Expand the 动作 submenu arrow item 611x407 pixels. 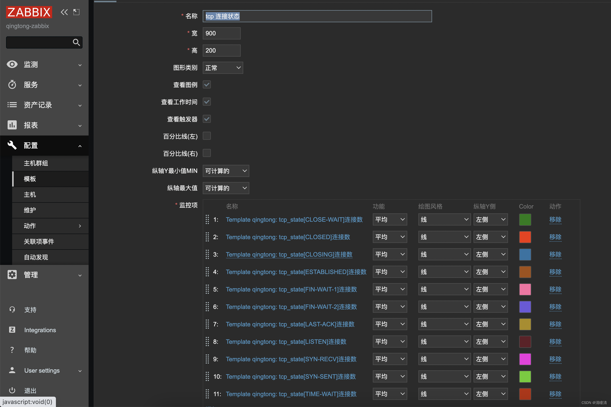[50, 226]
